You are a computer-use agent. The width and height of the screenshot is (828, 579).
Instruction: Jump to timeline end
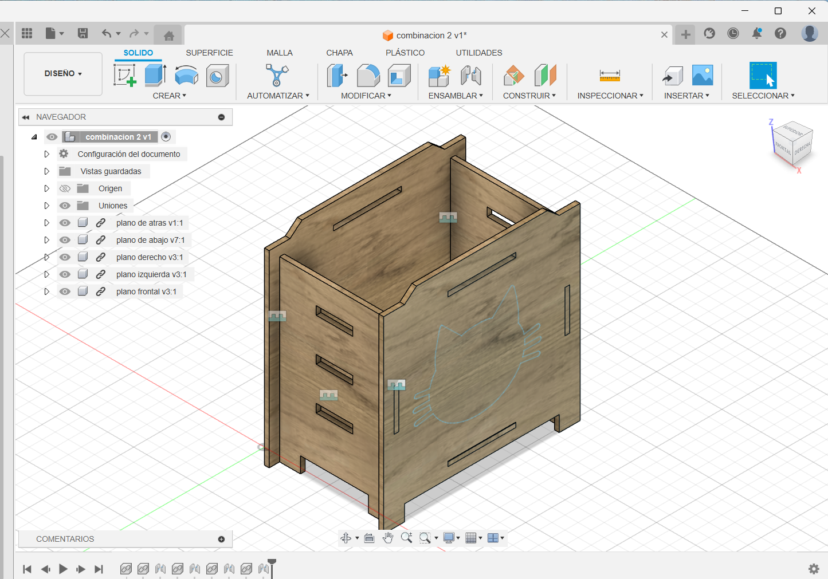pyautogui.click(x=99, y=569)
